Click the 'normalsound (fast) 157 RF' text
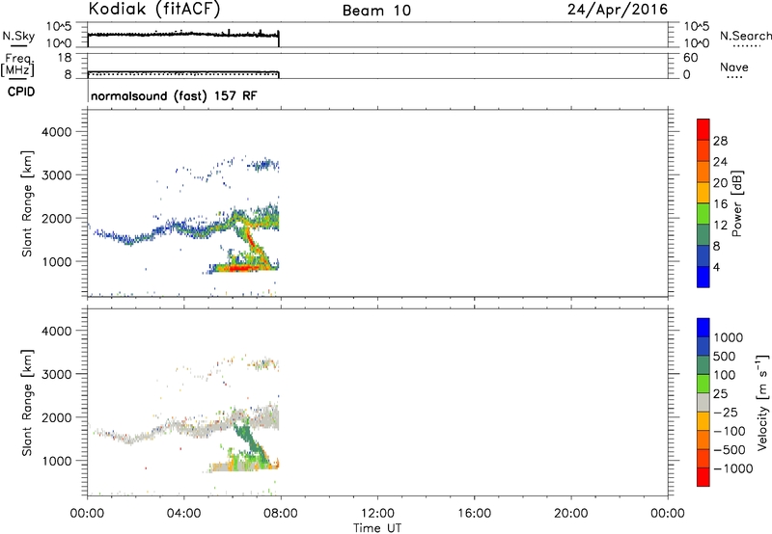The image size is (772, 534). pos(174,95)
